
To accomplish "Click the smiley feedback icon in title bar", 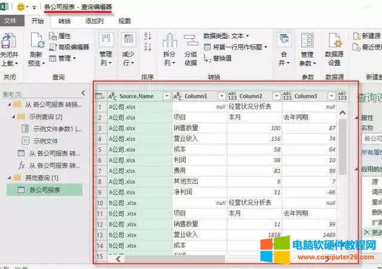I will (x=21, y=7).
